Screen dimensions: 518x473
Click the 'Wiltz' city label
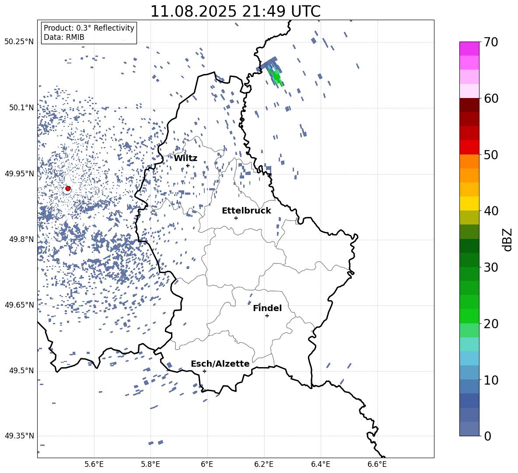(185, 158)
